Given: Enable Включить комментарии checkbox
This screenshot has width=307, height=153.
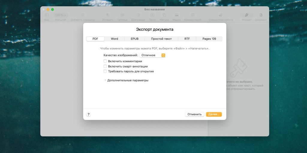Looking at the screenshot, I should 105,61.
